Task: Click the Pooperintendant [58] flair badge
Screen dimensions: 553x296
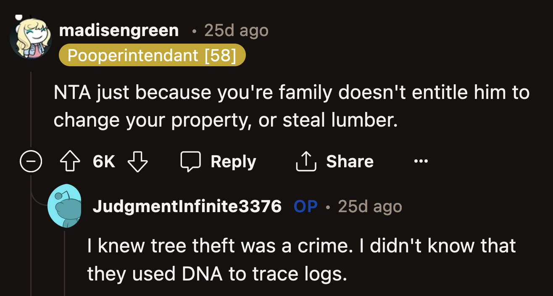Action: click(152, 55)
